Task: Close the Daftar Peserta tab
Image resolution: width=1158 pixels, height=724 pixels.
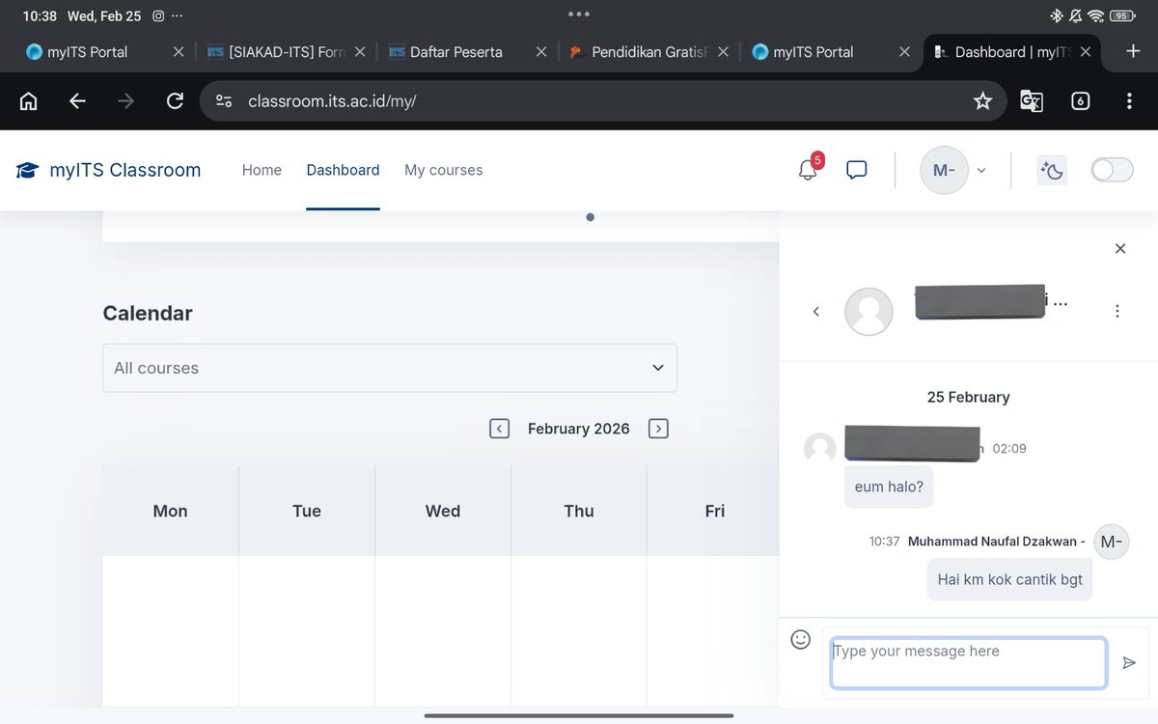Action: [x=541, y=52]
